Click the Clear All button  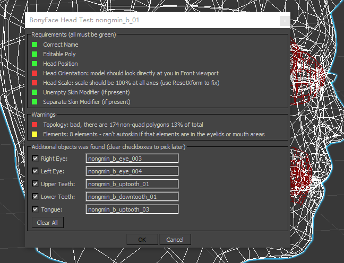tap(48, 223)
